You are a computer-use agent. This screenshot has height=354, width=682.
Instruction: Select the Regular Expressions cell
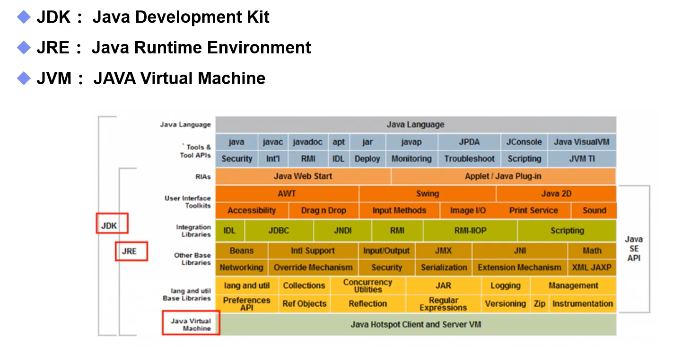point(443,304)
